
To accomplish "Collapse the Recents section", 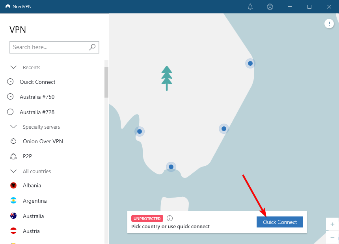I will coord(13,67).
